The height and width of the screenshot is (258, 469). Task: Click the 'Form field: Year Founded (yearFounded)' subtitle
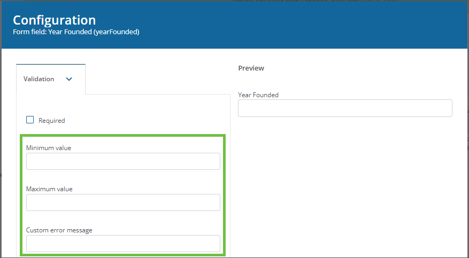point(76,32)
